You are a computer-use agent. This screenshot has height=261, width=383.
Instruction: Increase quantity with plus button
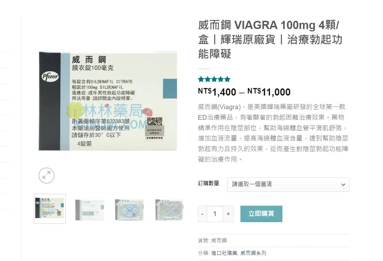[x=228, y=214]
